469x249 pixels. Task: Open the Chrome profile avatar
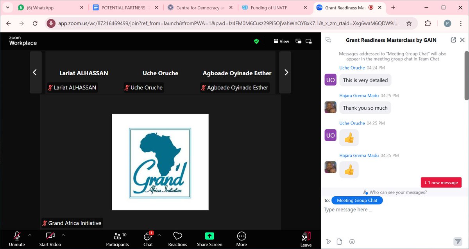[448, 23]
